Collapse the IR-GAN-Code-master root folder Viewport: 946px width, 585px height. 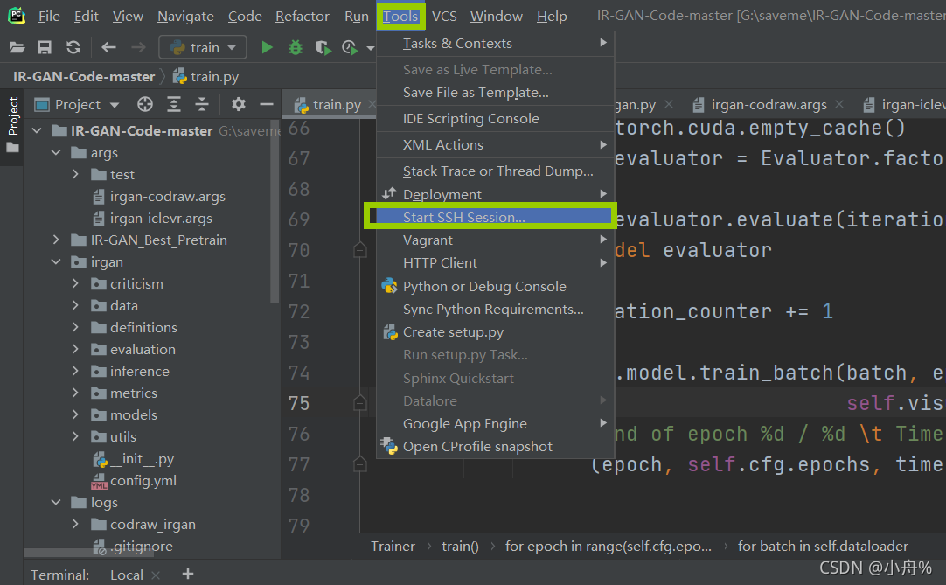[37, 130]
